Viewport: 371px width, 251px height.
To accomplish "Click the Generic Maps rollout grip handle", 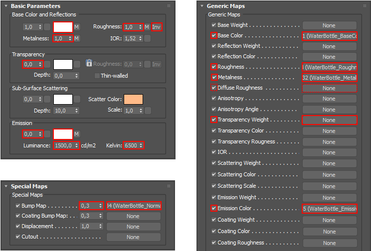I will (x=365, y=6).
